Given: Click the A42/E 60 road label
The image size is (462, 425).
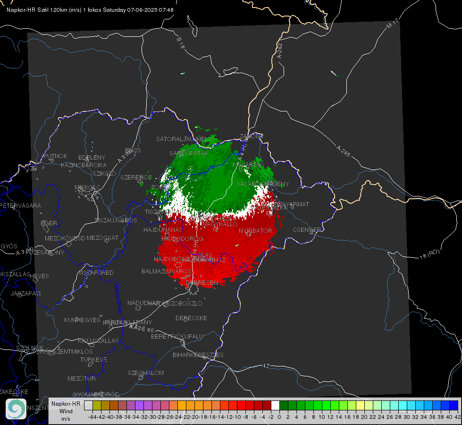Looking at the screenshot, I should pos(142,328).
